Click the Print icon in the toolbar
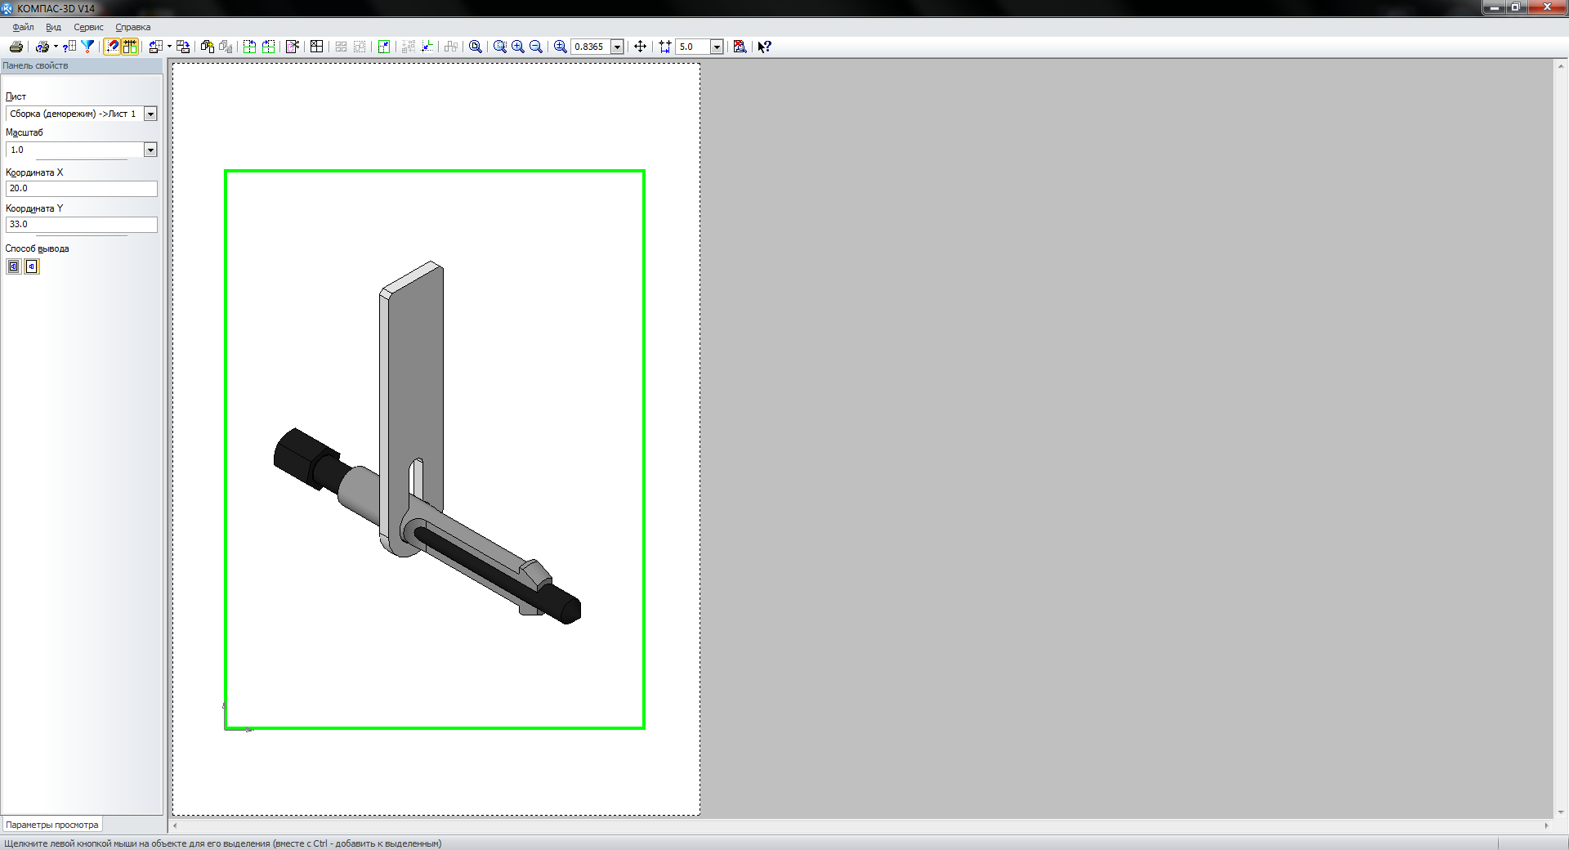The width and height of the screenshot is (1569, 850). coord(16,47)
